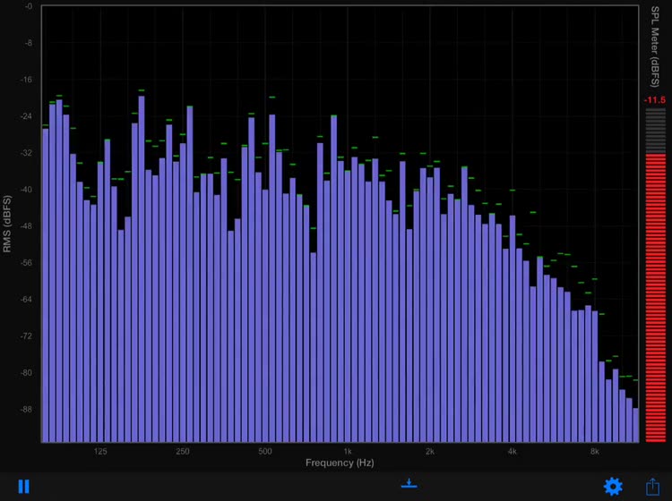Tap the -16 level tick label
The height and width of the screenshot is (501, 672).
(26, 80)
